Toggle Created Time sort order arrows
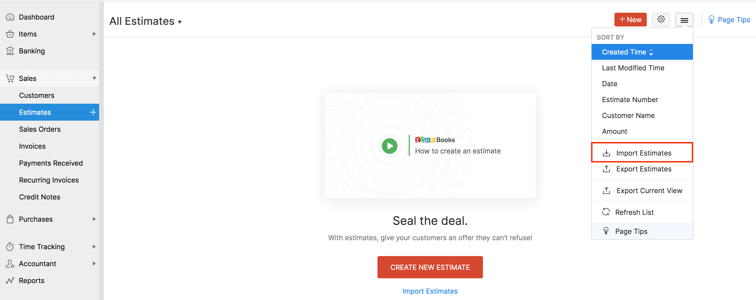 pyautogui.click(x=651, y=52)
